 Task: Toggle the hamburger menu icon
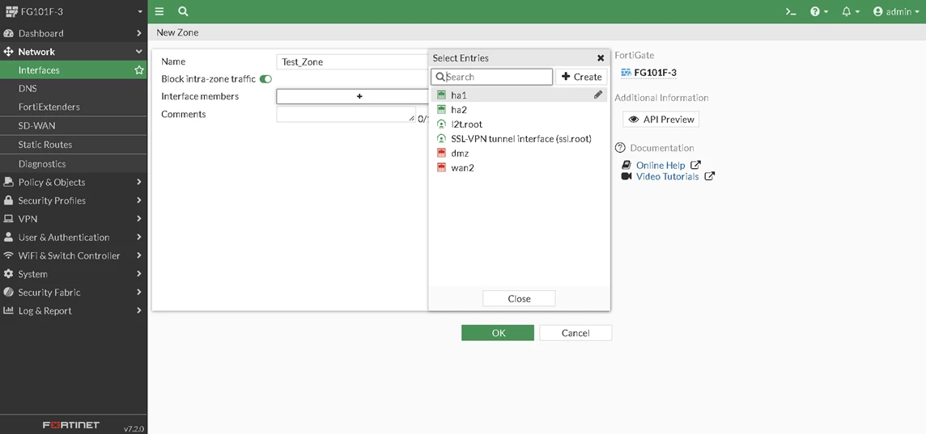click(159, 11)
